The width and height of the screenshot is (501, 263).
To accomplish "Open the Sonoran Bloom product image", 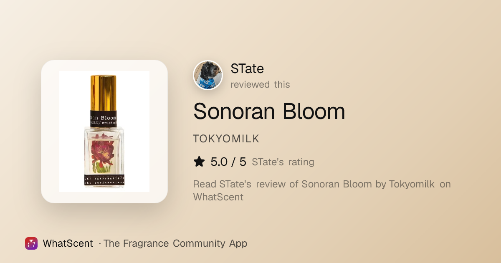I will [104, 131].
